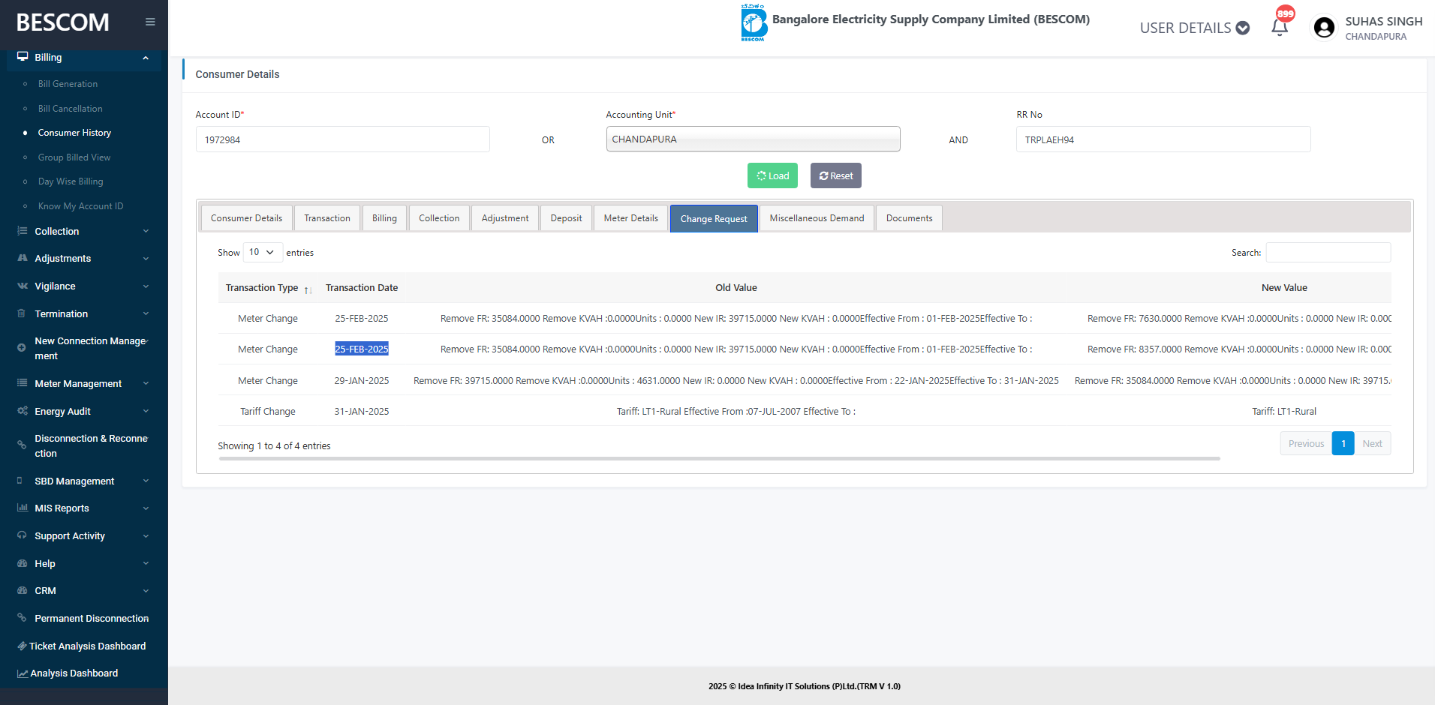The image size is (1435, 705).
Task: Expand the Termination menu chevron
Action: (x=146, y=313)
